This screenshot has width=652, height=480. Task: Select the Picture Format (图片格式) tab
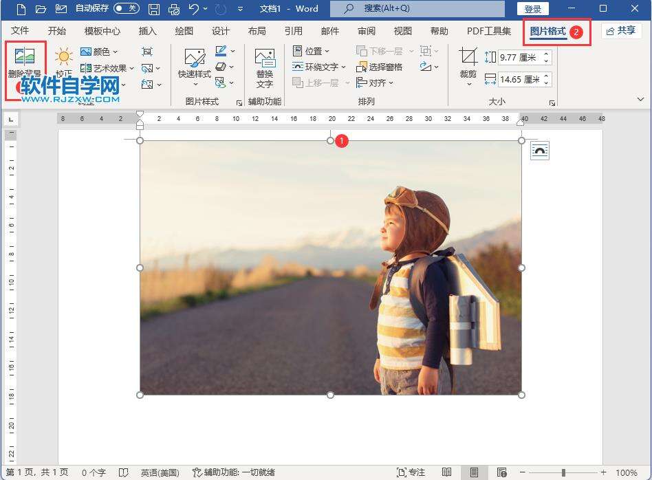(547, 31)
